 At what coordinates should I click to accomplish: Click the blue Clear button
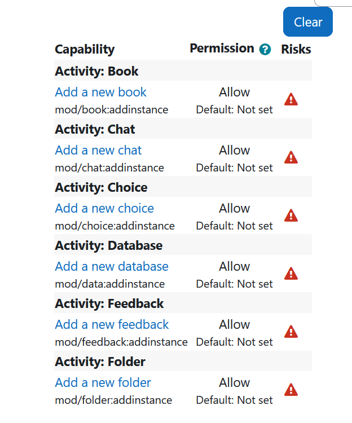coord(308,22)
